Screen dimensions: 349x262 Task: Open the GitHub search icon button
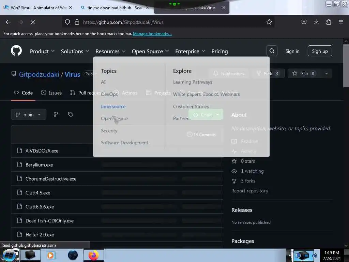pyautogui.click(x=272, y=51)
